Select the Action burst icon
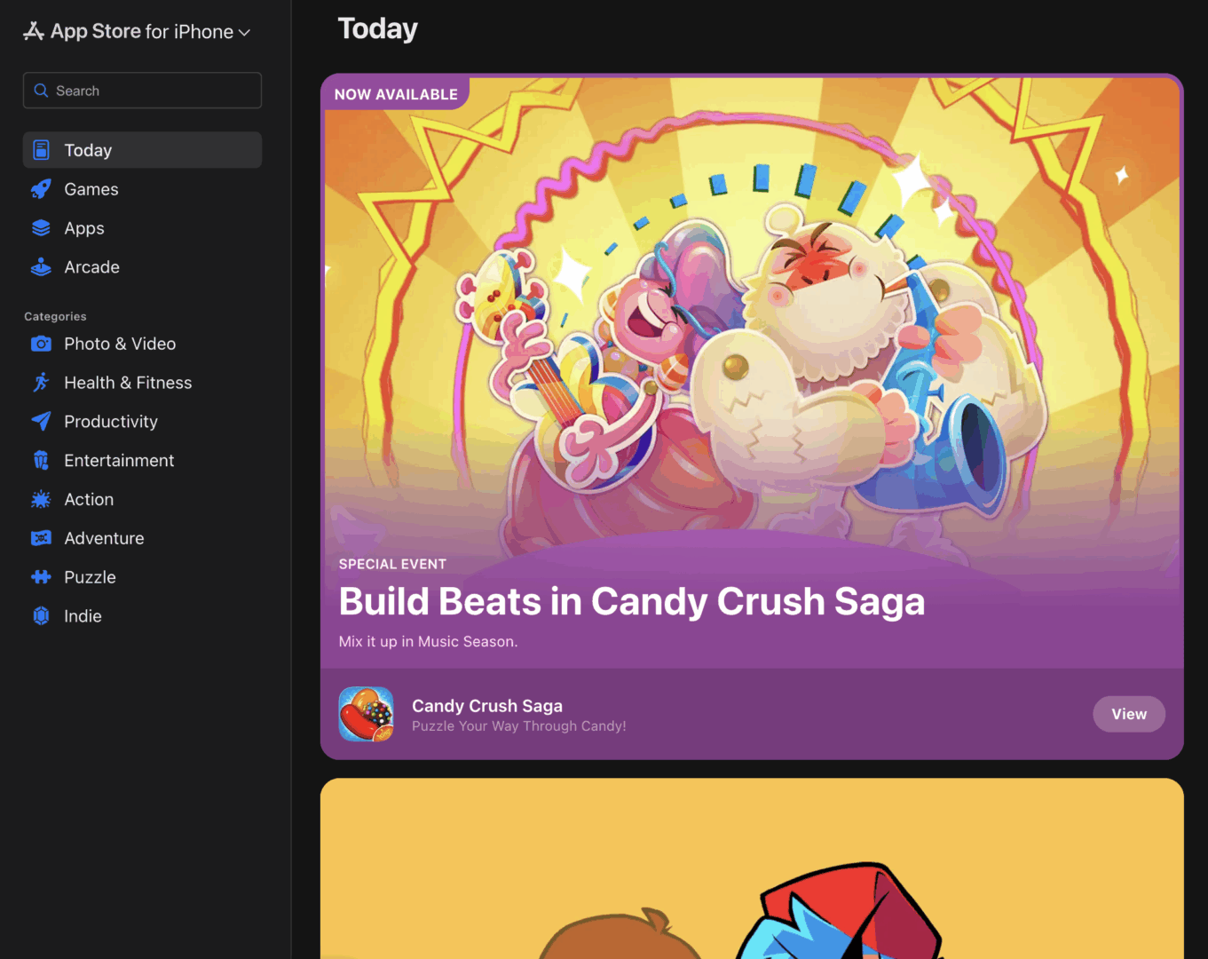 pos(41,499)
